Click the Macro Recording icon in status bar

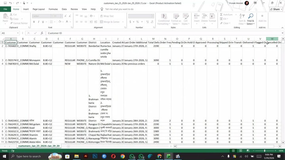(x=13, y=151)
